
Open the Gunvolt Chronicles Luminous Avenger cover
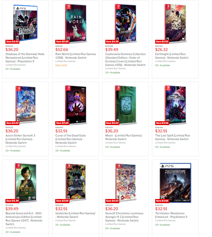point(125,182)
